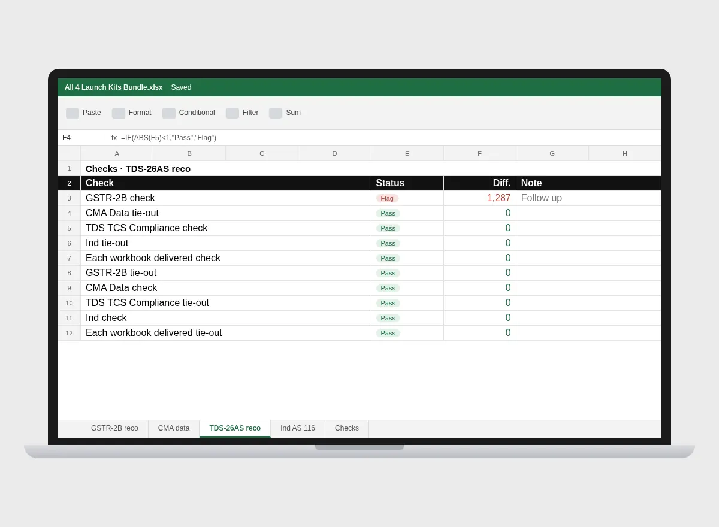719x527 pixels.
Task: Select column A header
Action: [x=117, y=153]
